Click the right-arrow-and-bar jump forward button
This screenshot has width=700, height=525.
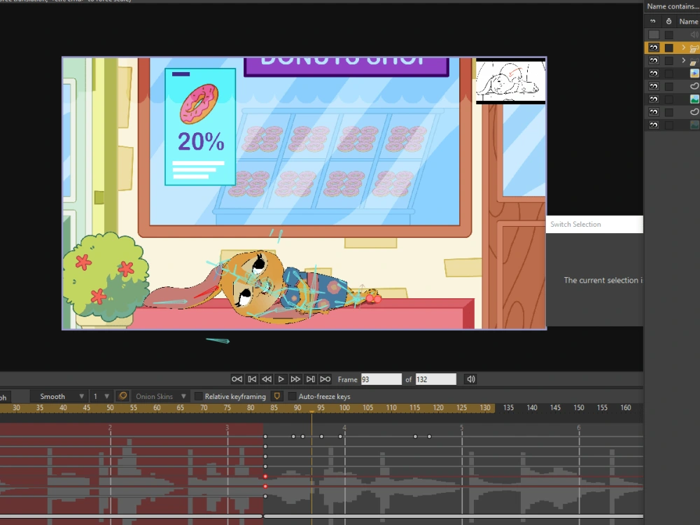pyautogui.click(x=310, y=379)
